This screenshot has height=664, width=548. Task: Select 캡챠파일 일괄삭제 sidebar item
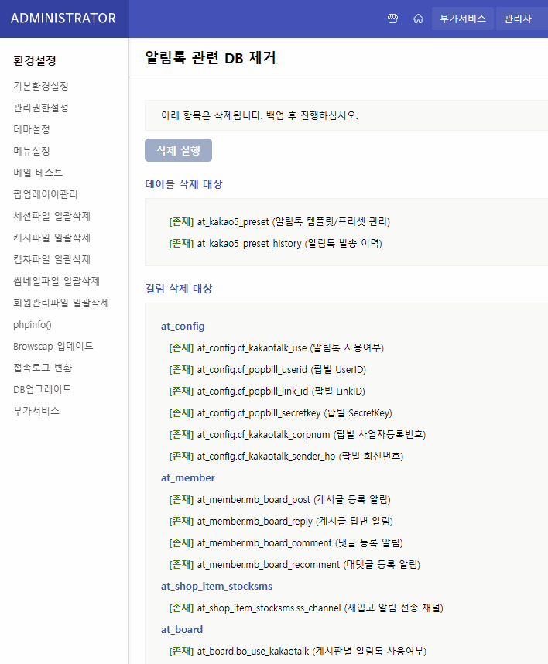pyautogui.click(x=52, y=259)
